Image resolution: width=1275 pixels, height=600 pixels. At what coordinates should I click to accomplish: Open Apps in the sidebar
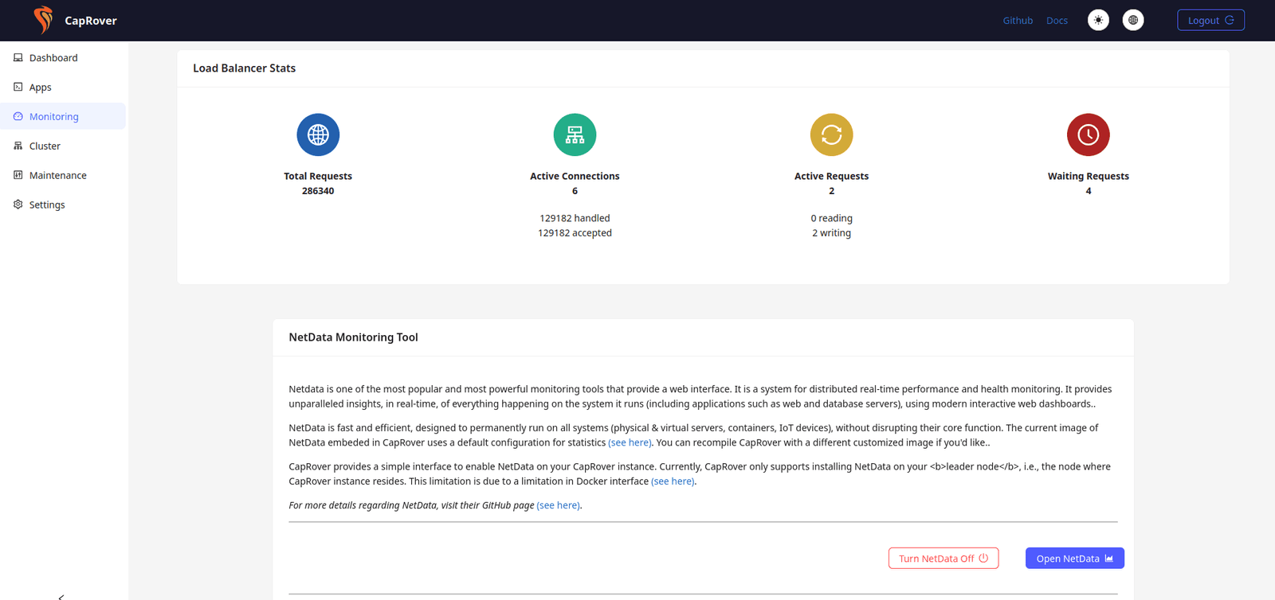click(x=63, y=87)
